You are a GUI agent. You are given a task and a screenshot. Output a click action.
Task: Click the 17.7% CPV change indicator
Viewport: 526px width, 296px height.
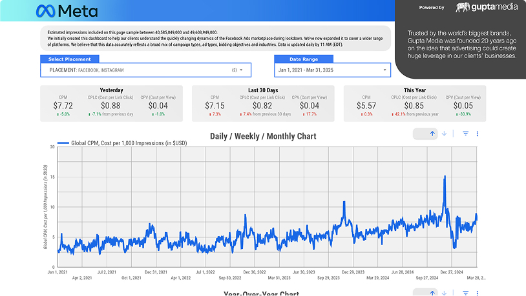pos(310,114)
